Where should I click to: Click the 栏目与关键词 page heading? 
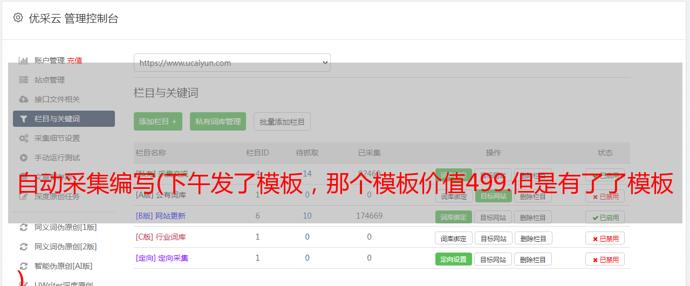pyautogui.click(x=166, y=93)
